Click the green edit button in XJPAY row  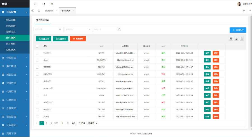coord(207,95)
